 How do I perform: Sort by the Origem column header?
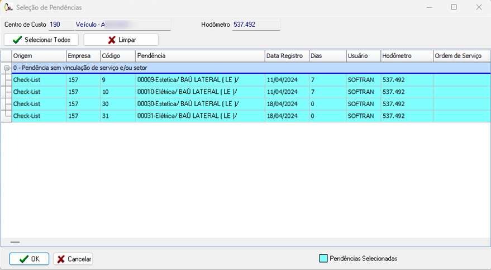[x=39, y=56]
